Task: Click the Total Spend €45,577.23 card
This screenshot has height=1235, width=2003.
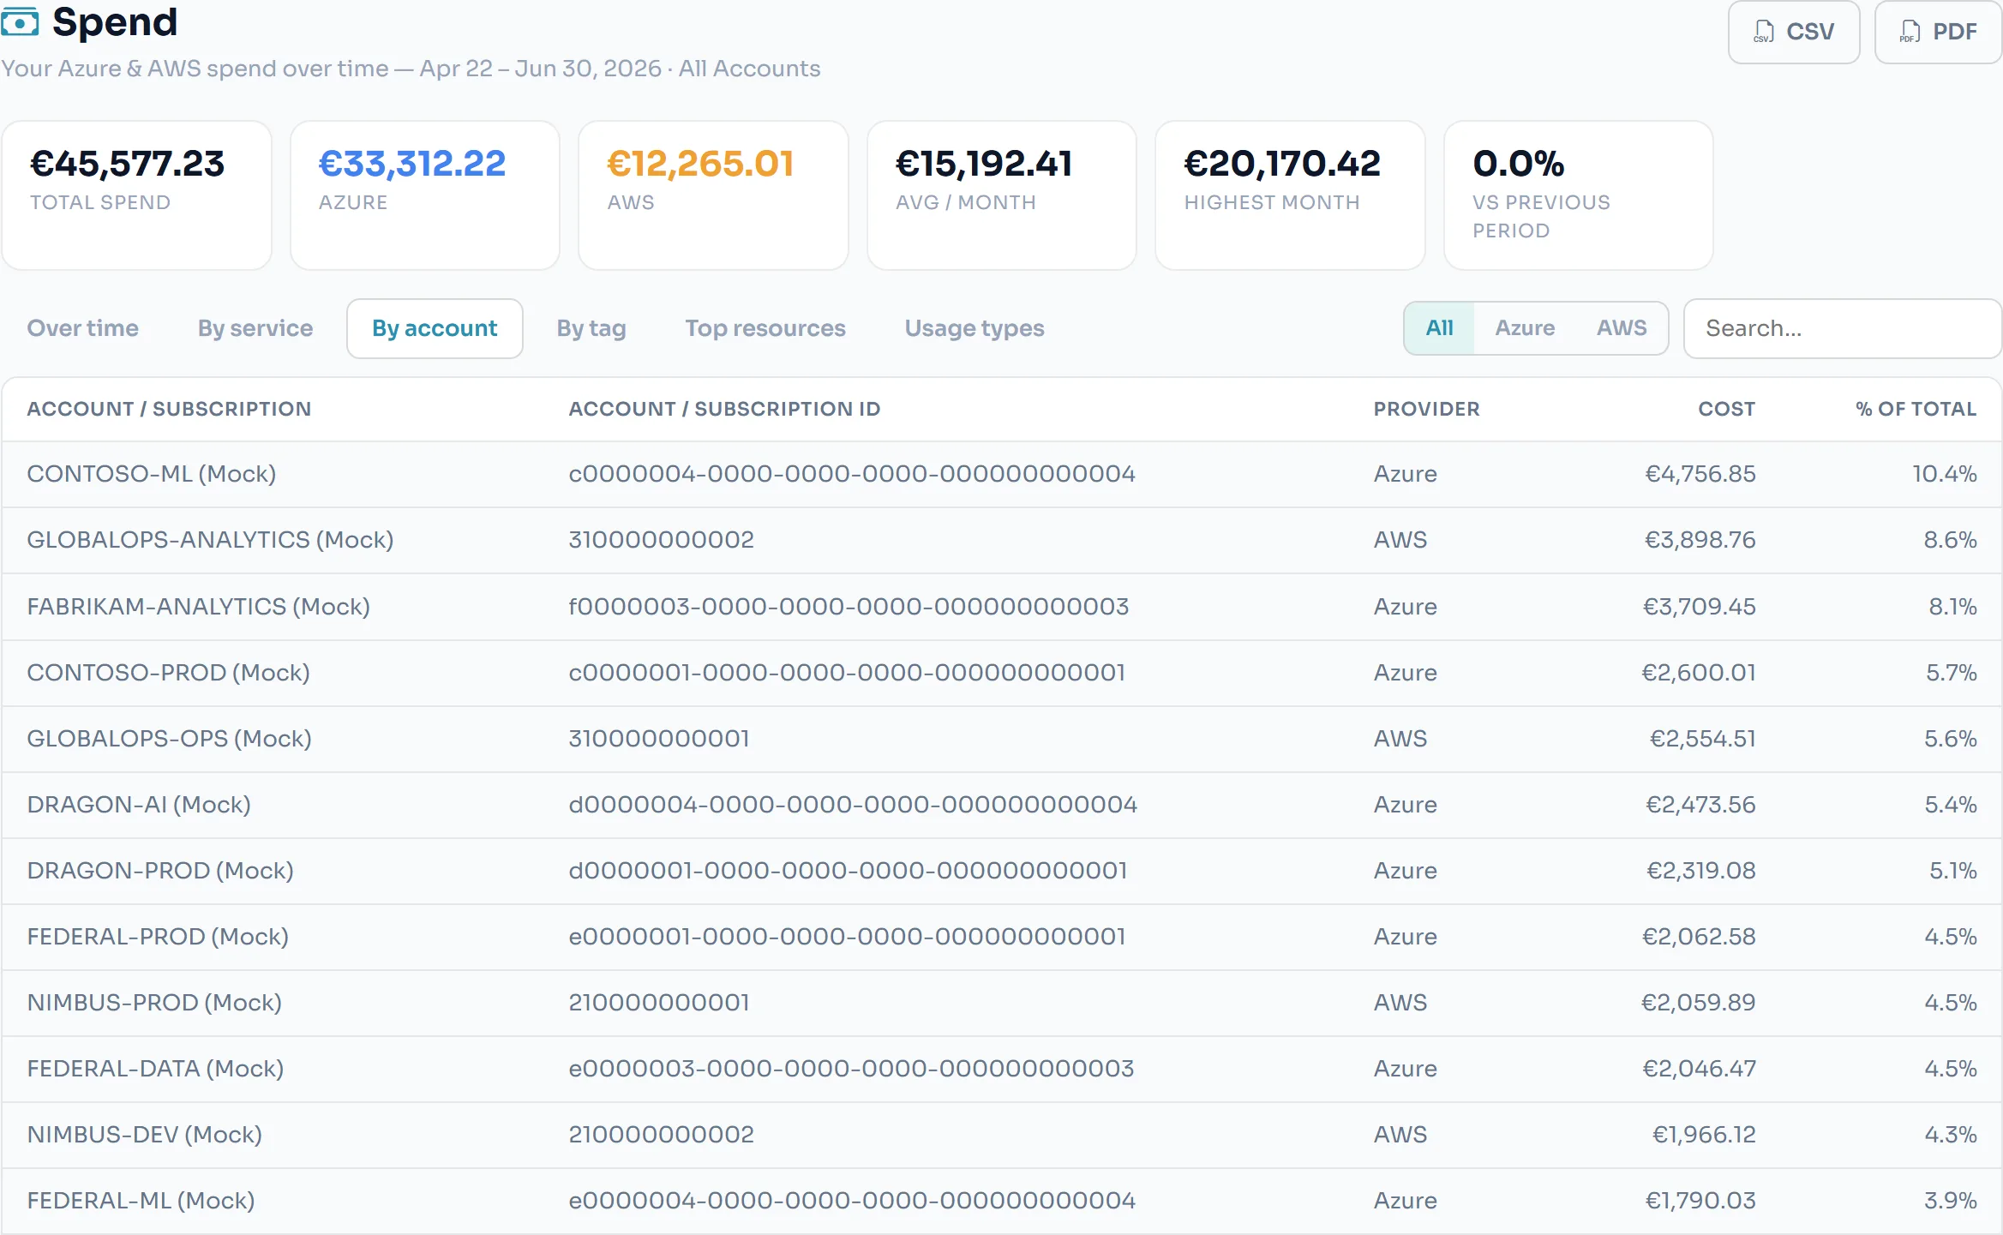Action: 137,195
